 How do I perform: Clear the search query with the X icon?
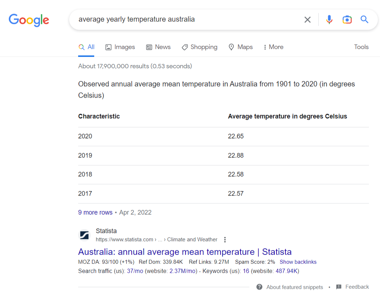(307, 20)
